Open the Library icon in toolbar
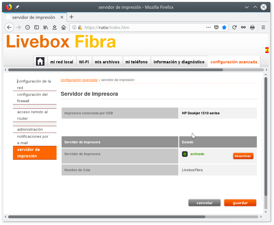The width and height of the screenshot is (274, 225). click(x=46, y=27)
